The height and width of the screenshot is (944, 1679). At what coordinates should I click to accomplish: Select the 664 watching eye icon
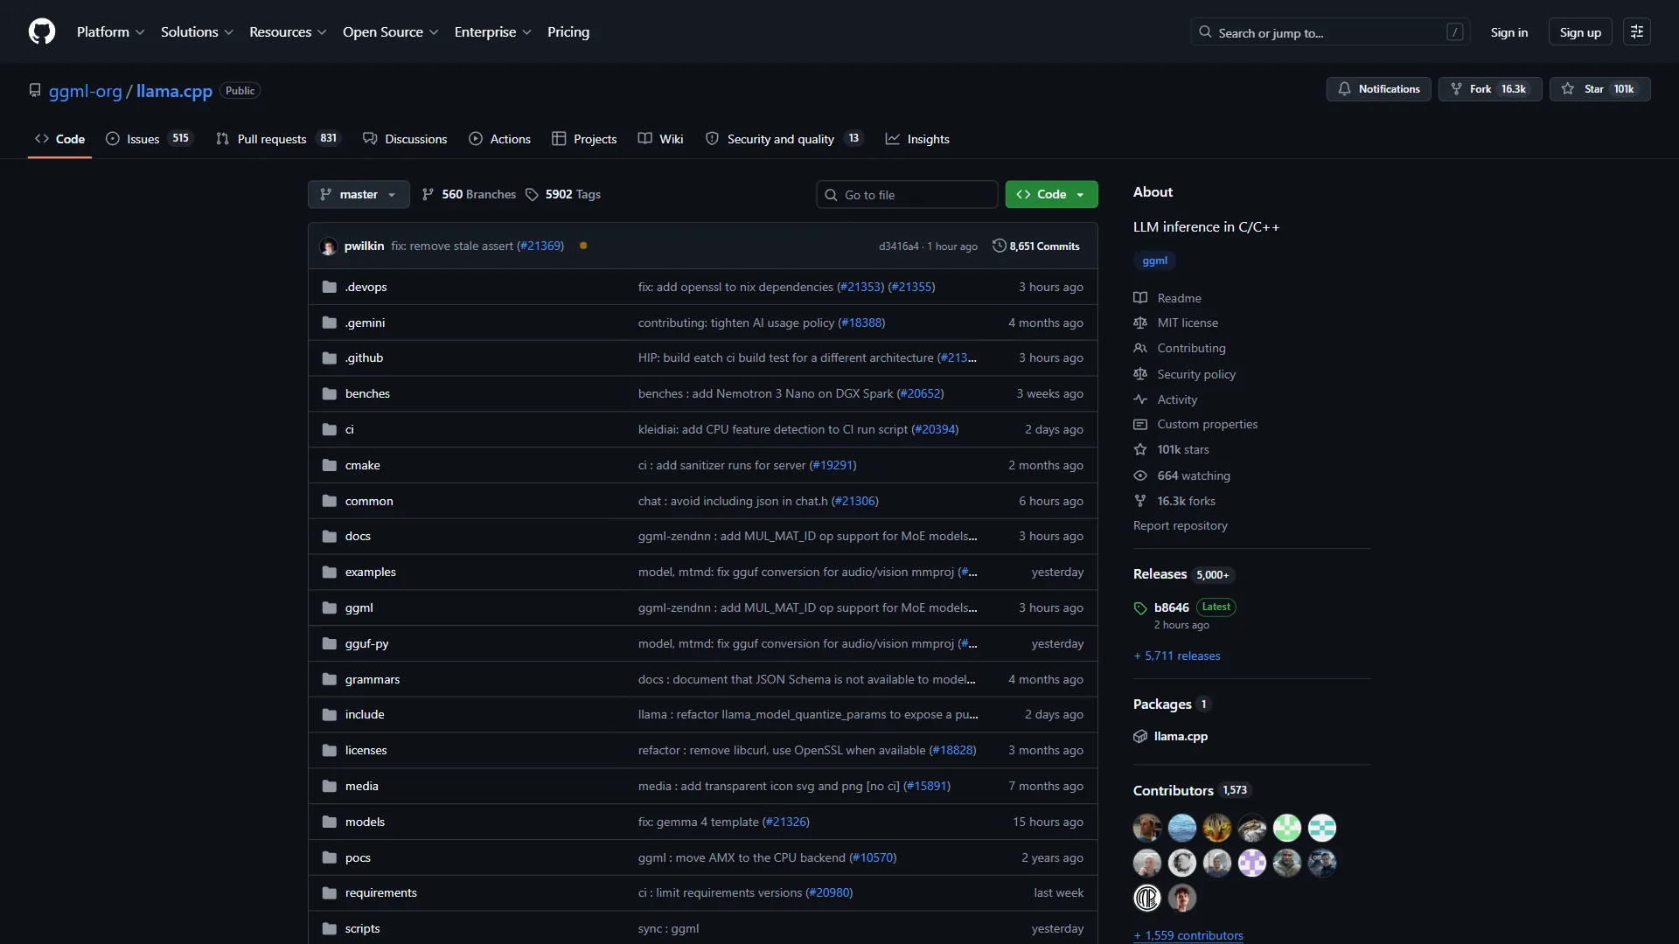(1140, 475)
